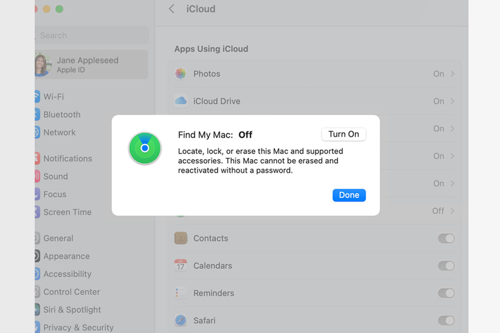Toggle the Safari iCloud switch
Viewport: 500px width, 333px height.
tap(446, 321)
